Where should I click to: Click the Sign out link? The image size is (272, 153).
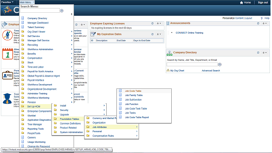pyautogui.click(x=263, y=3)
